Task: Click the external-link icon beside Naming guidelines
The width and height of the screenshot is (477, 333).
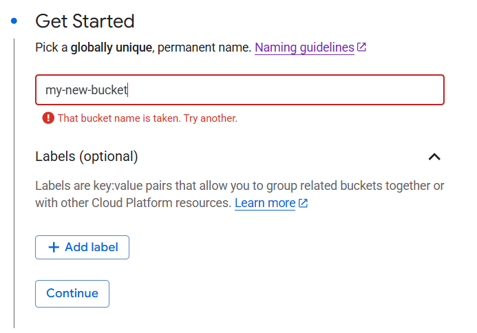Action: pos(362,48)
